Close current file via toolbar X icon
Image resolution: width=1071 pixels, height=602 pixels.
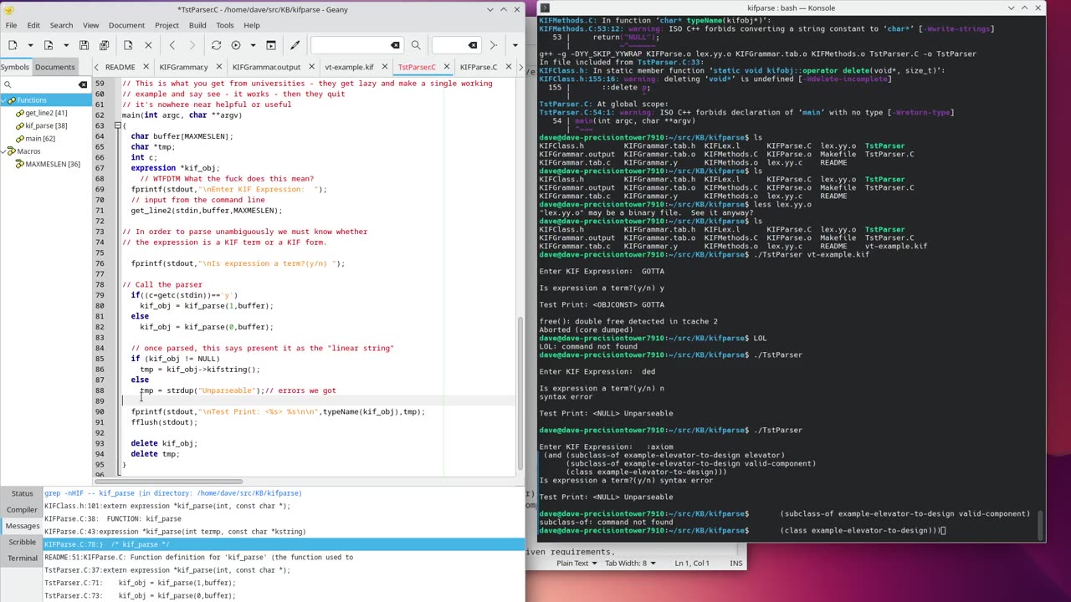148,45
